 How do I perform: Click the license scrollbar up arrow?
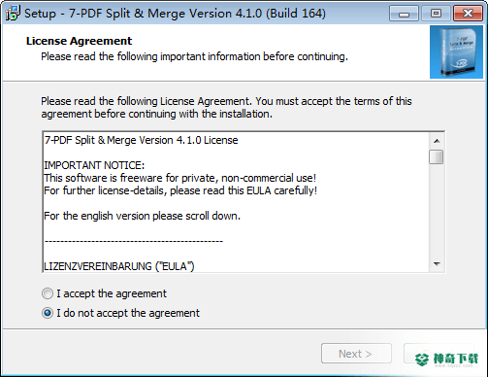[x=437, y=141]
